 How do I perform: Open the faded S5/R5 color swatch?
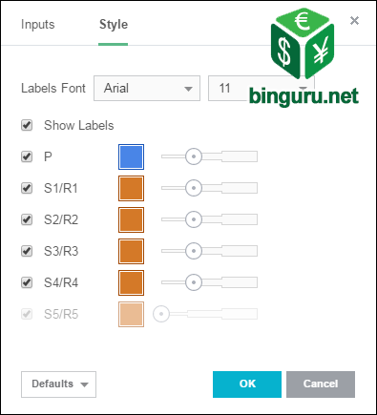(131, 314)
